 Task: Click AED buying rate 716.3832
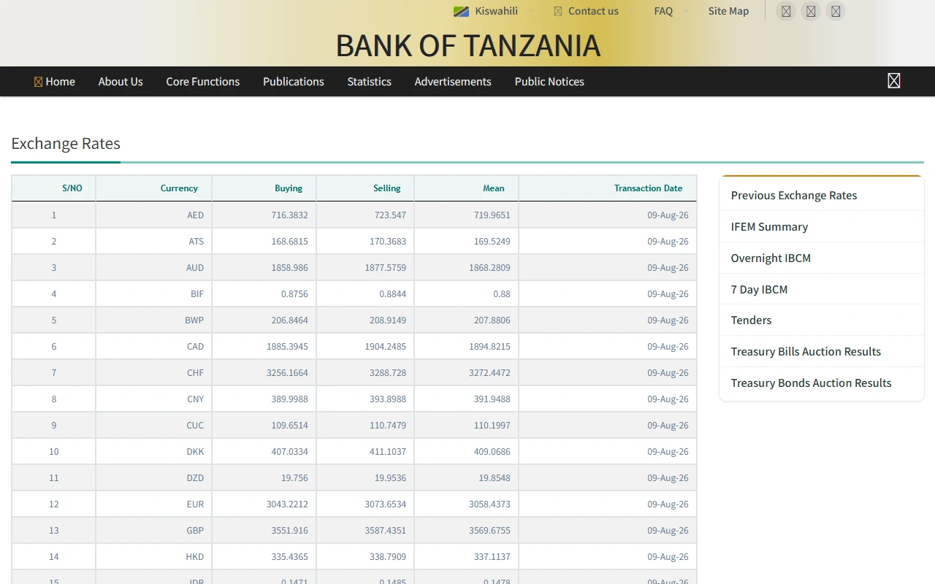[x=289, y=215]
